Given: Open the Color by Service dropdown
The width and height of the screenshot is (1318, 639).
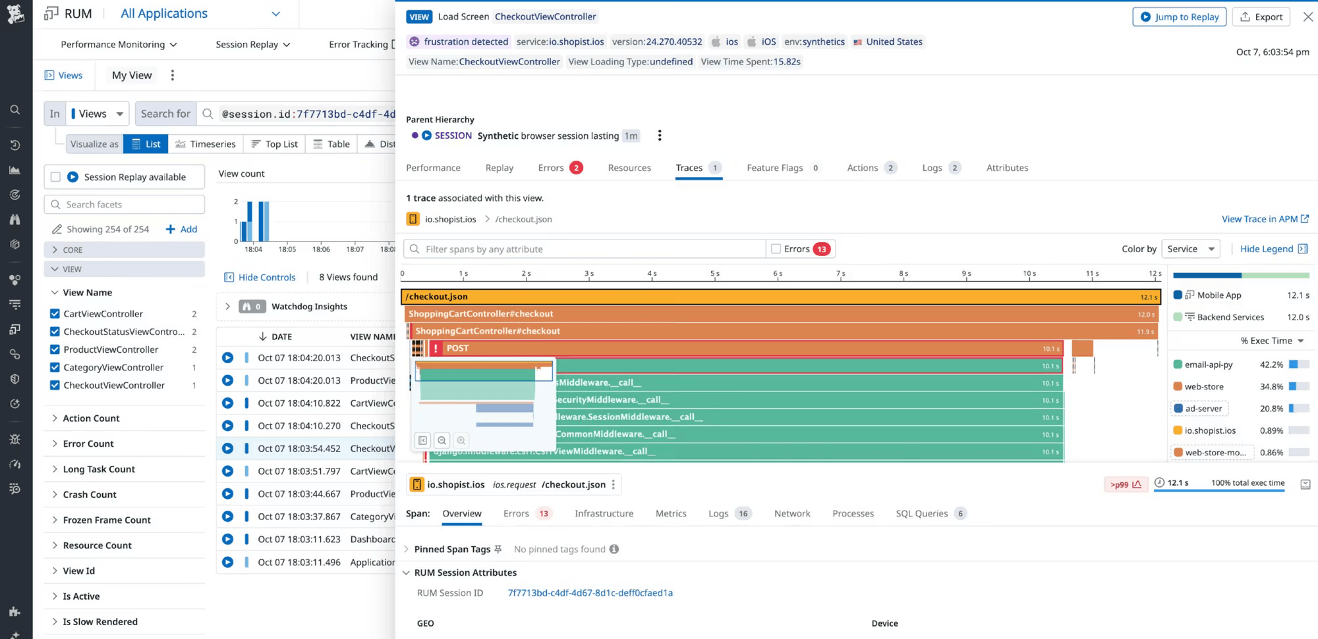Looking at the screenshot, I should click(1190, 249).
